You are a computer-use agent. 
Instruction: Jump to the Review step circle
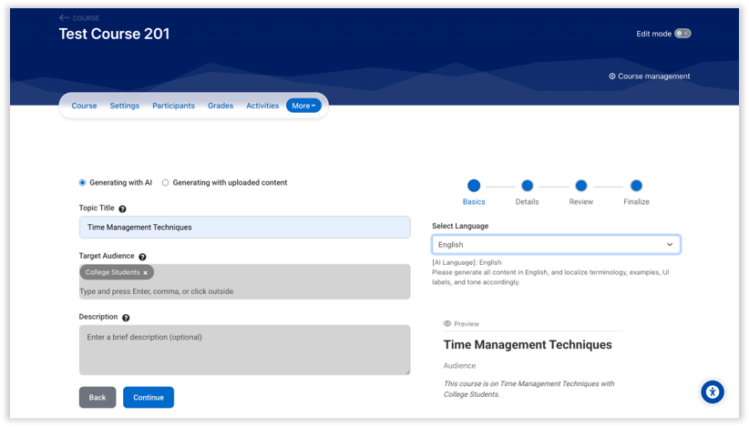pos(580,186)
